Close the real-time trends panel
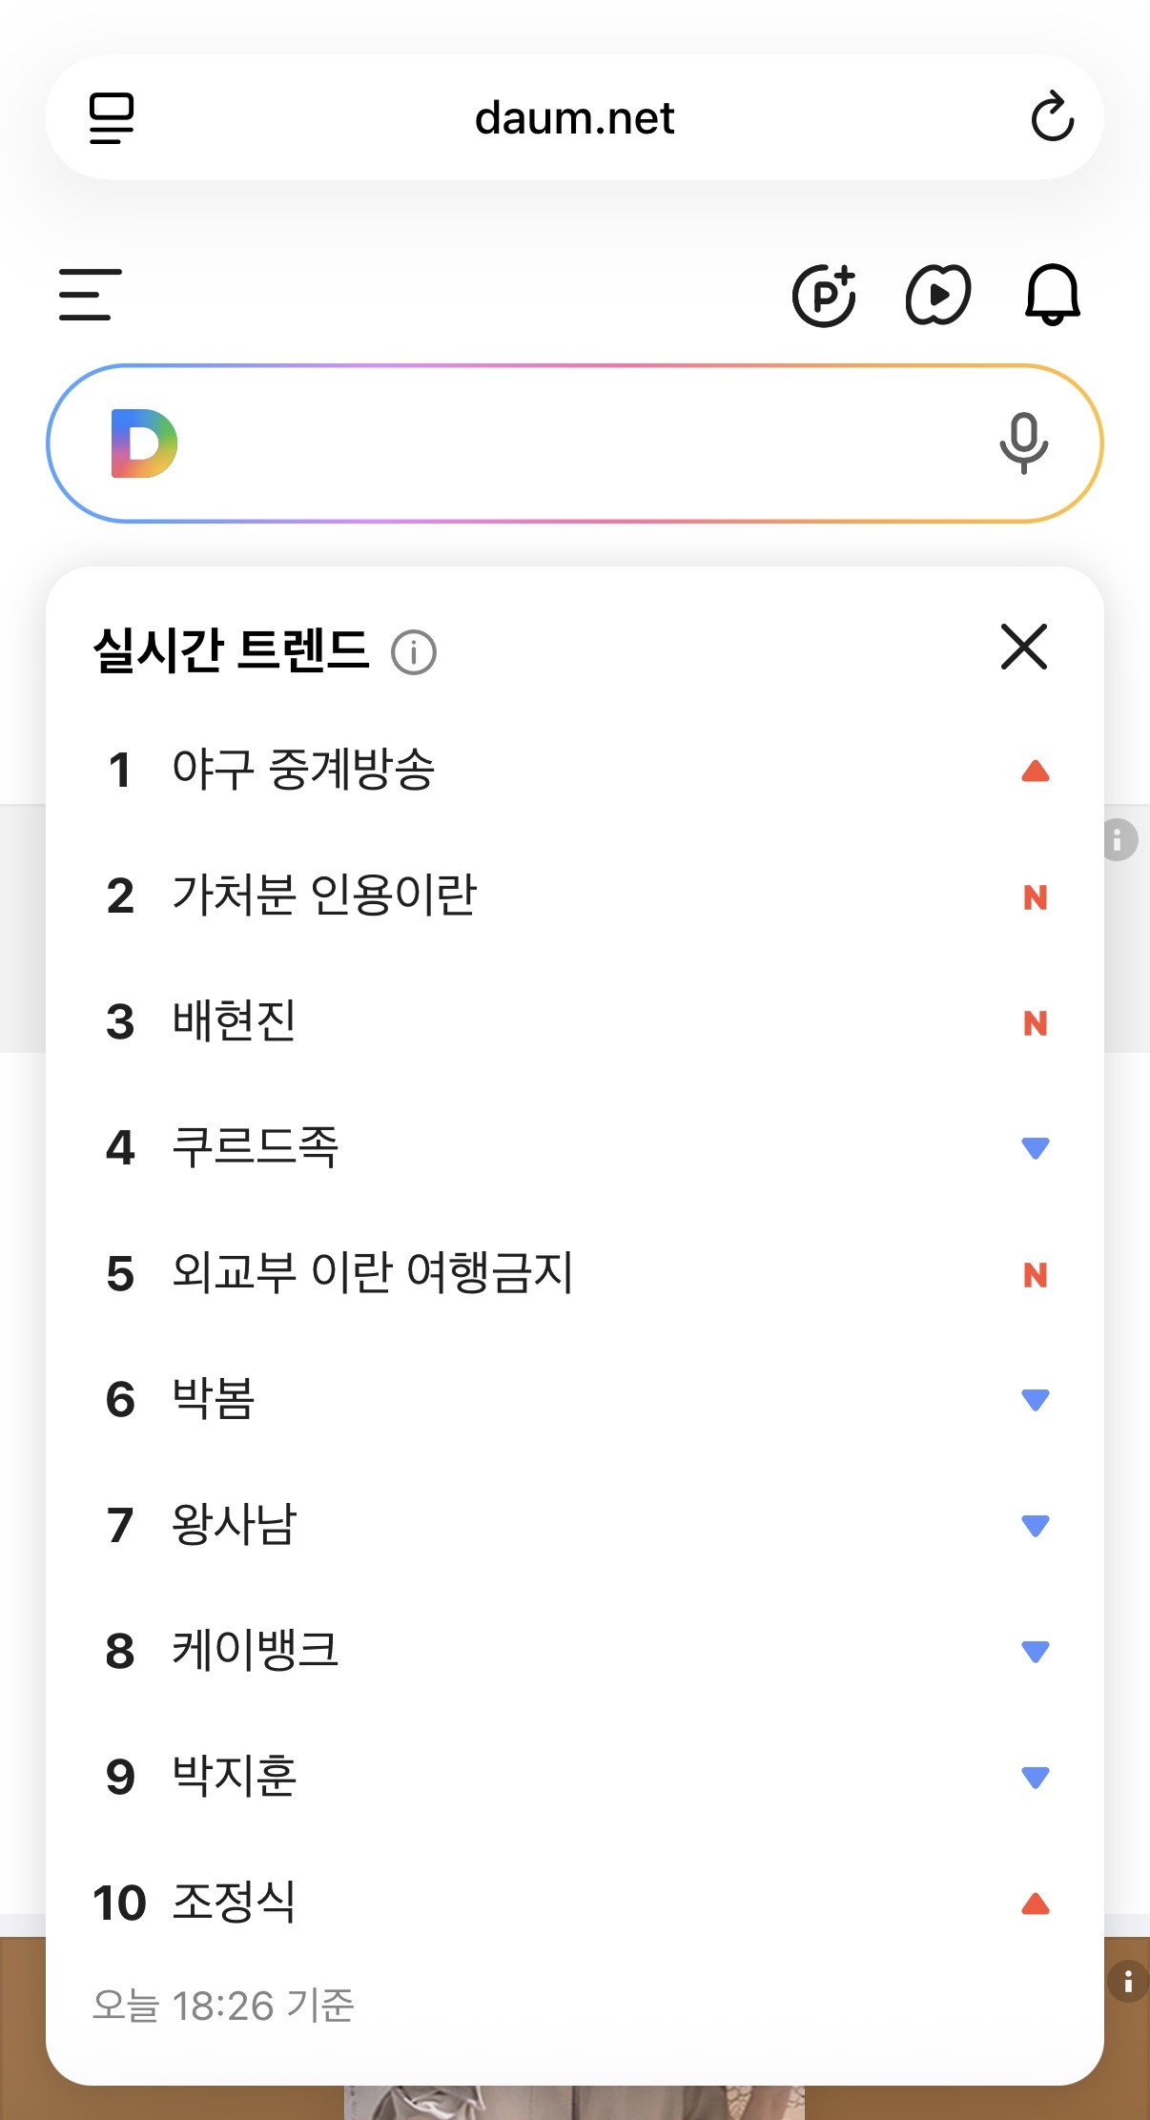 point(1024,648)
